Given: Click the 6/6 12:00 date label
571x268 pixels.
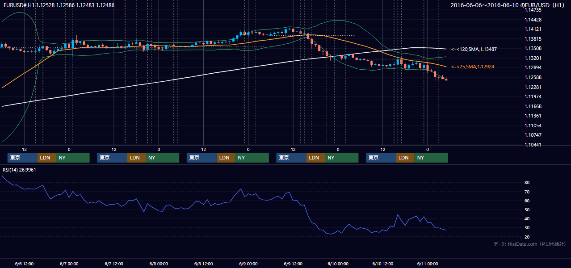Looking at the screenshot, I should click(24, 264).
